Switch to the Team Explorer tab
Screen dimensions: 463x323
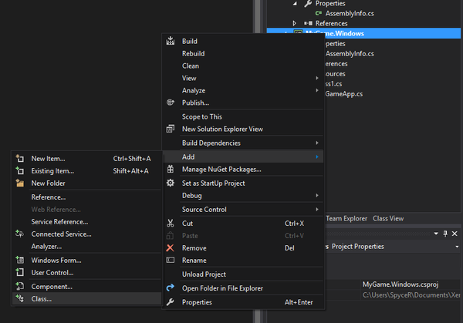tap(346, 218)
